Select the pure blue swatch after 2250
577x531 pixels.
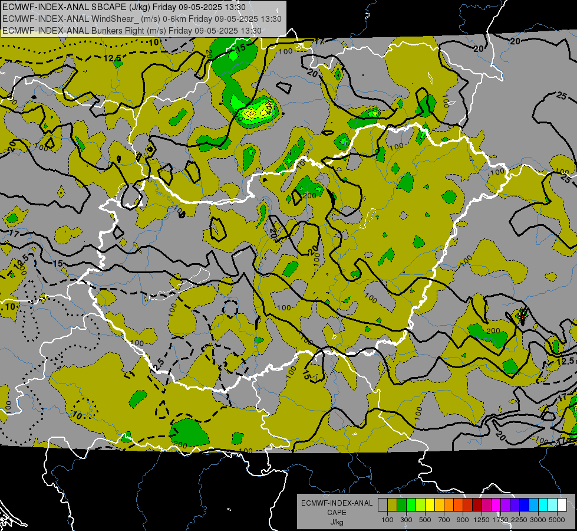(x=524, y=505)
